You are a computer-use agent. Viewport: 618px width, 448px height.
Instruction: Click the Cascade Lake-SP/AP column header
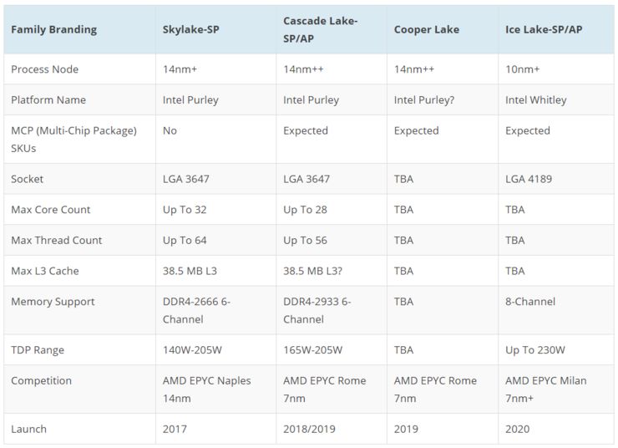[321, 29]
